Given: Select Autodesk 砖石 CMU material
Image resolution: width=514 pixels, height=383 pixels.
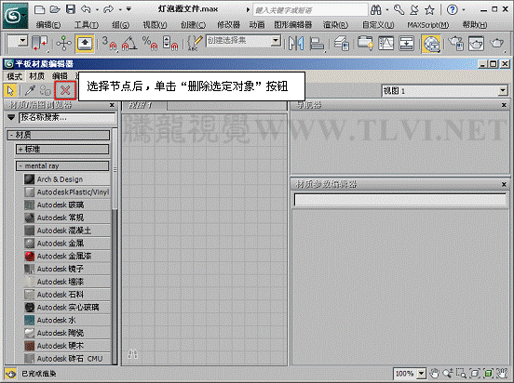Looking at the screenshot, I should coord(67,359).
